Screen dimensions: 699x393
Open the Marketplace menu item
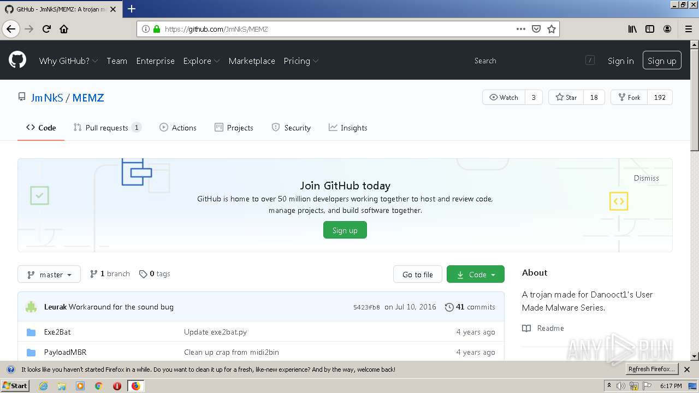pos(252,61)
